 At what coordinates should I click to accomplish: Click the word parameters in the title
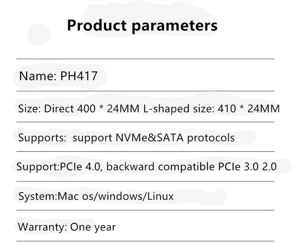pos(174,26)
